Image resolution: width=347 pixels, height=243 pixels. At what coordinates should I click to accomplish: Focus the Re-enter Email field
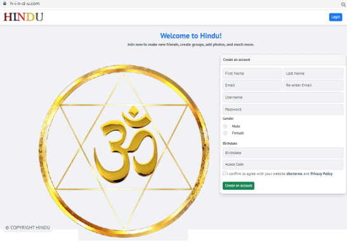313,85
